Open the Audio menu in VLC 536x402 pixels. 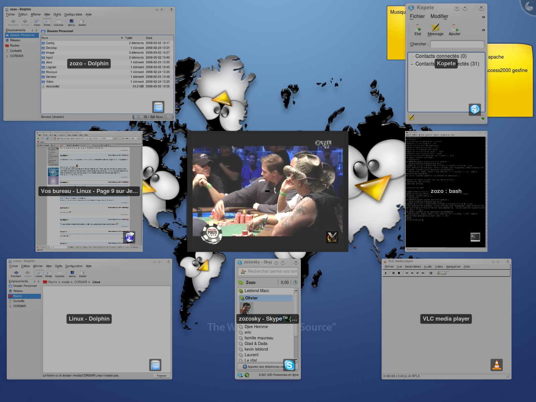428,267
